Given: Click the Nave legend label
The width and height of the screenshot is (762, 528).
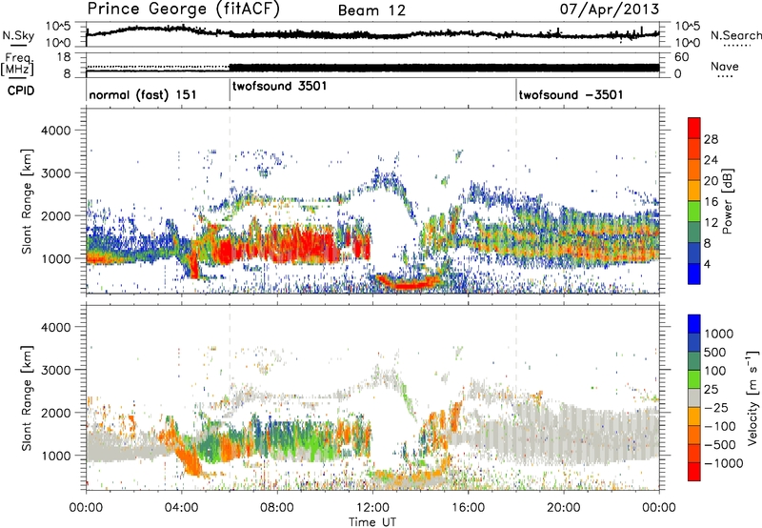Looking at the screenshot, I should [x=725, y=67].
